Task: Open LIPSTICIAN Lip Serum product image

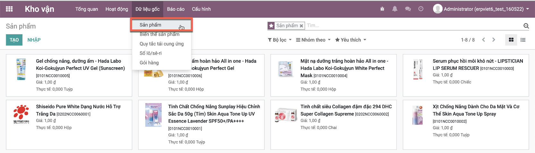Action: [x=418, y=69]
